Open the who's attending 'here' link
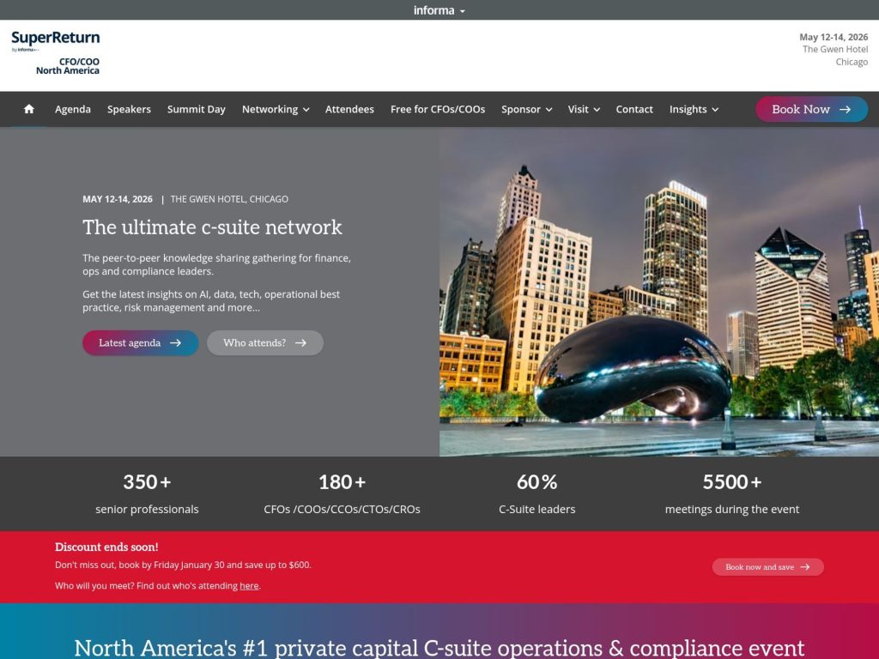The width and height of the screenshot is (879, 659). click(249, 585)
